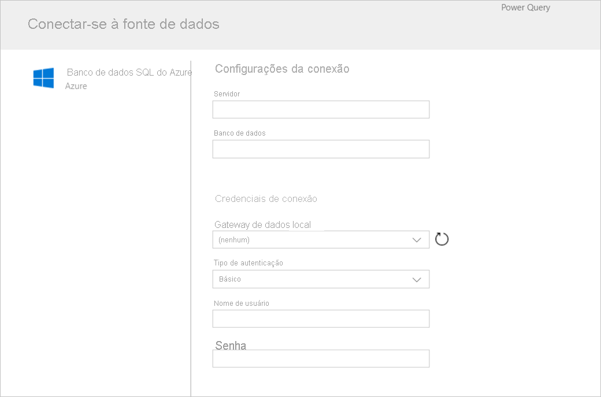601x397 pixels.
Task: Select the Conectar-se à fonte de dados header
Action: tap(124, 24)
